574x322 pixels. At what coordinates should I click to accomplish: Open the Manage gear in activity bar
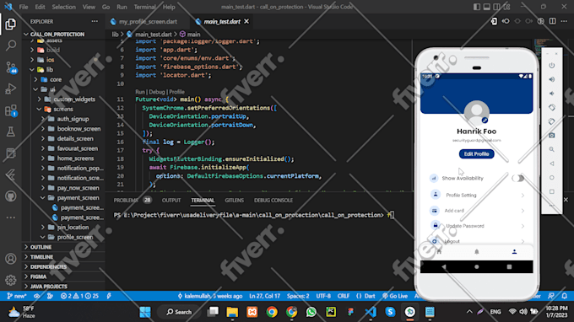(11, 280)
